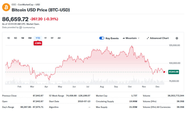Open chart settings gear icon
186x113 pixels.
[177, 38]
